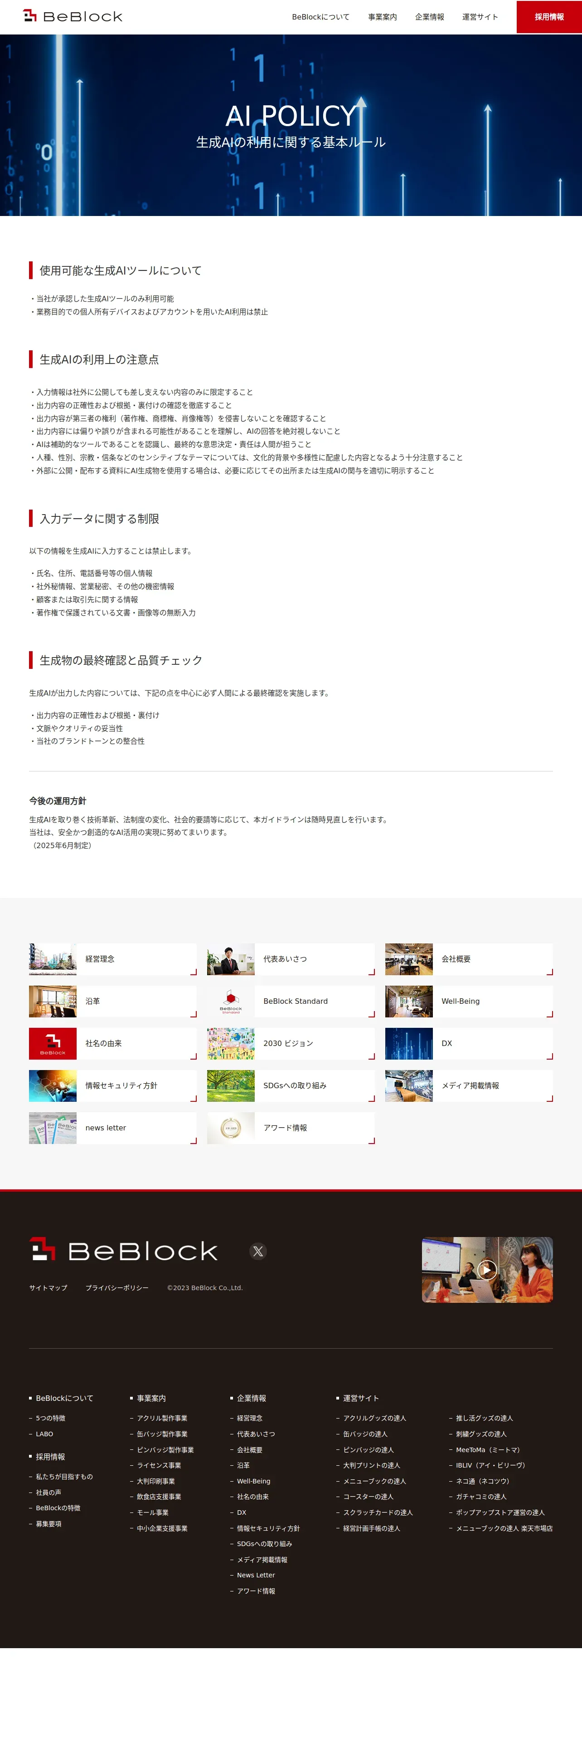Click footer heading 運営サイト
This screenshot has height=1748, width=582.
click(360, 1398)
